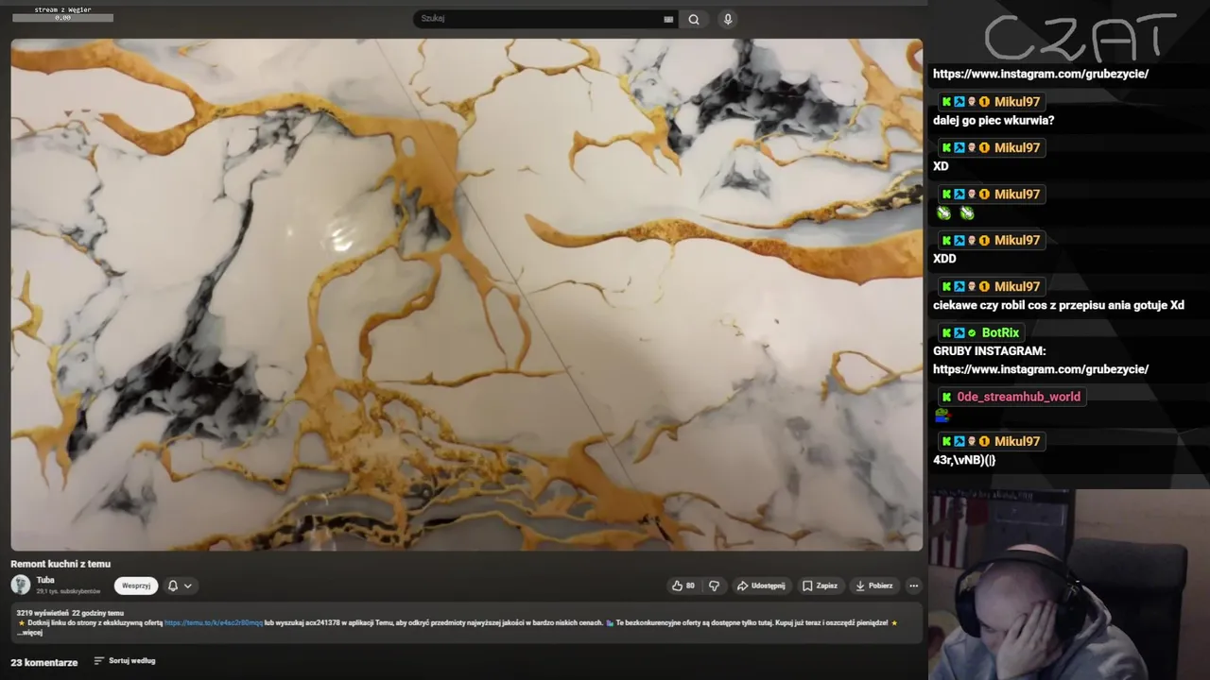Click the video player area
1210x680 pixels.
click(467, 295)
